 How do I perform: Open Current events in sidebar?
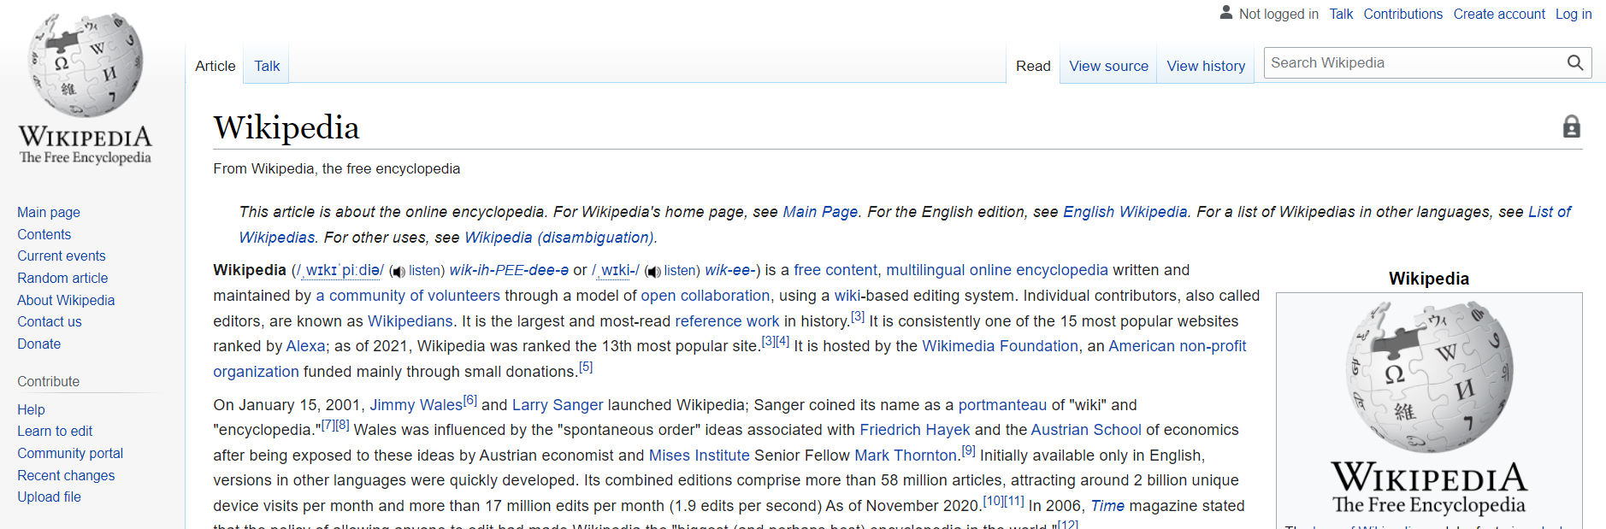click(62, 256)
